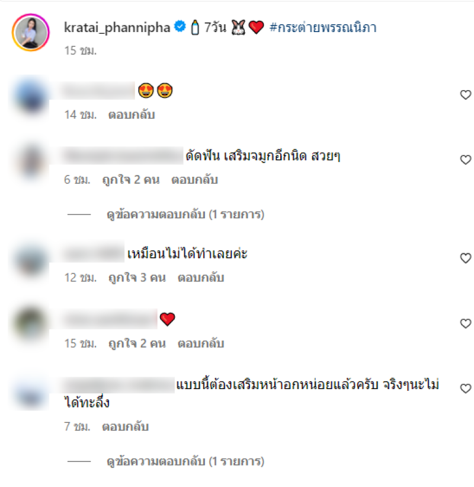This screenshot has height=487, width=474.
Task: Like the comment เหมือนไม่ได้ทำเลยค่ะ
Action: 465,258
